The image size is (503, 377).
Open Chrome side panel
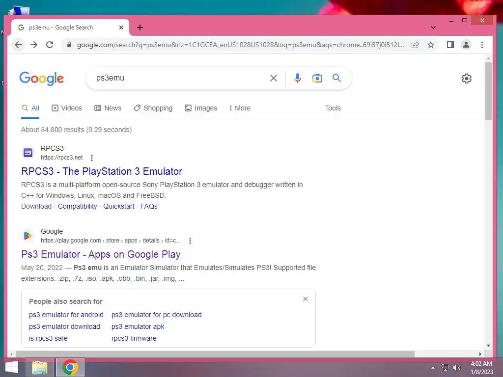tap(450, 45)
